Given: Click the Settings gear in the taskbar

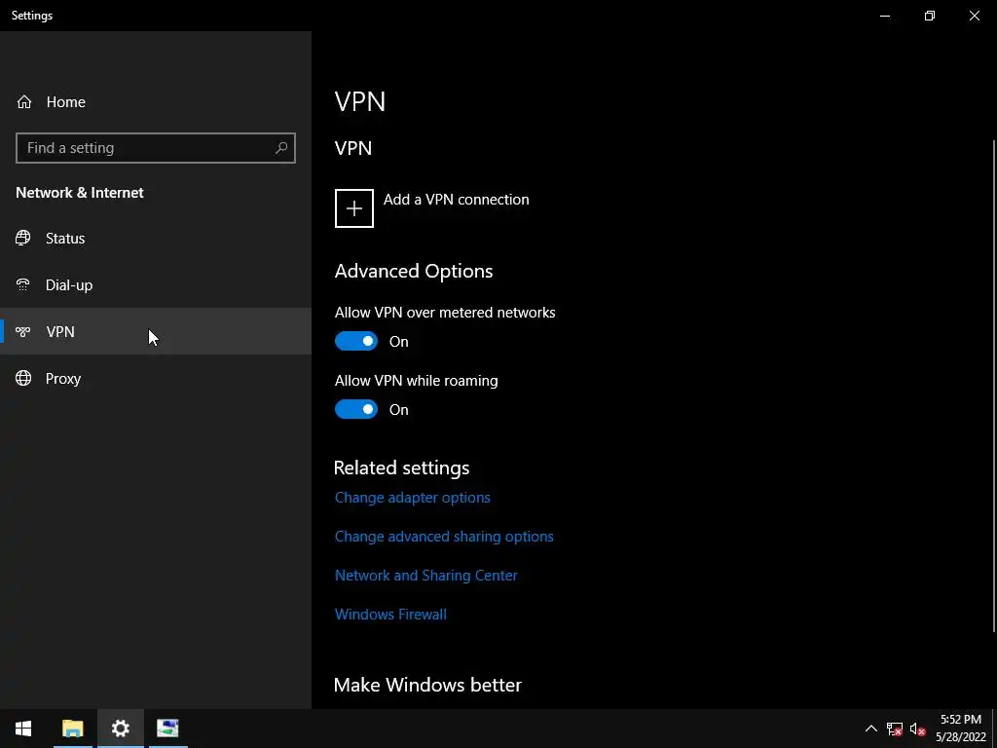Looking at the screenshot, I should [x=120, y=729].
